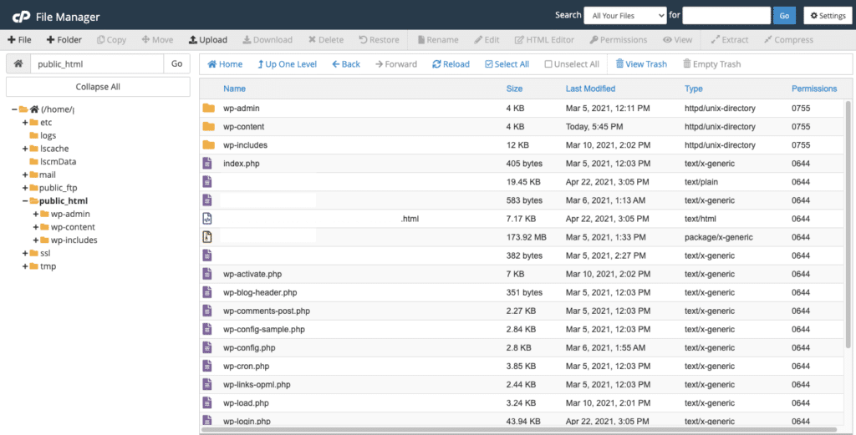Screen dimensions: 856x435
Task: Click the Delete toolbar button
Action: click(x=326, y=40)
